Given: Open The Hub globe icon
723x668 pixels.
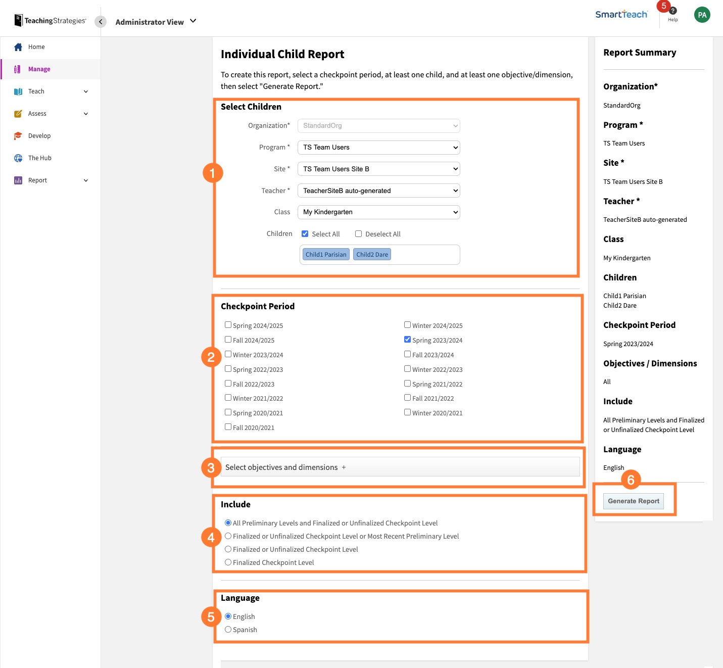Looking at the screenshot, I should click(18, 158).
